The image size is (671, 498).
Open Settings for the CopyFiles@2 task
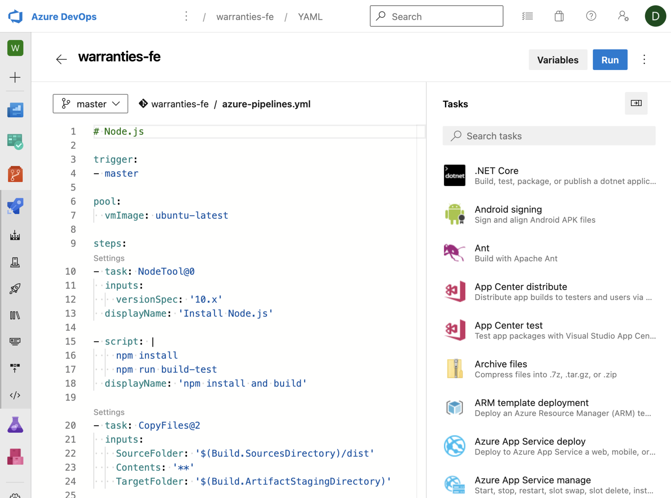[x=109, y=412]
